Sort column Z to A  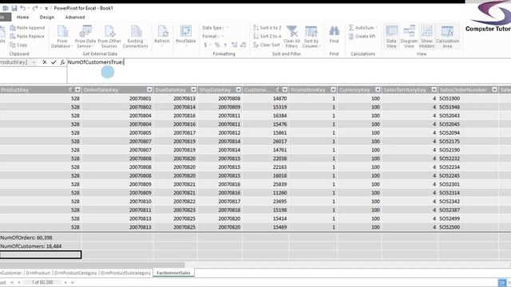pos(267,37)
